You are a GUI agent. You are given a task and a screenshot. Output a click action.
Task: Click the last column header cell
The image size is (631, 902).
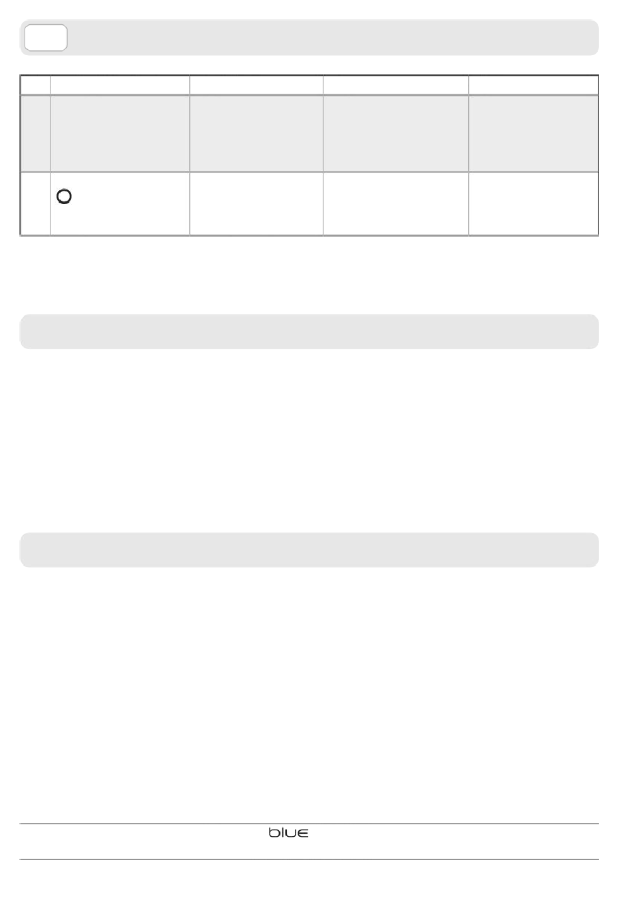[x=533, y=85]
